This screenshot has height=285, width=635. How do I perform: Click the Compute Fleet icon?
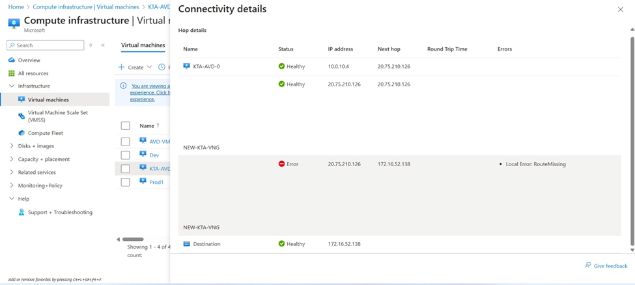[x=21, y=133]
